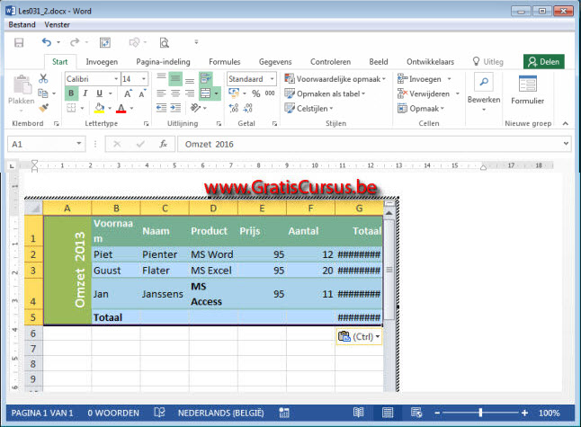Click the bottom vertical align icon

(190, 80)
